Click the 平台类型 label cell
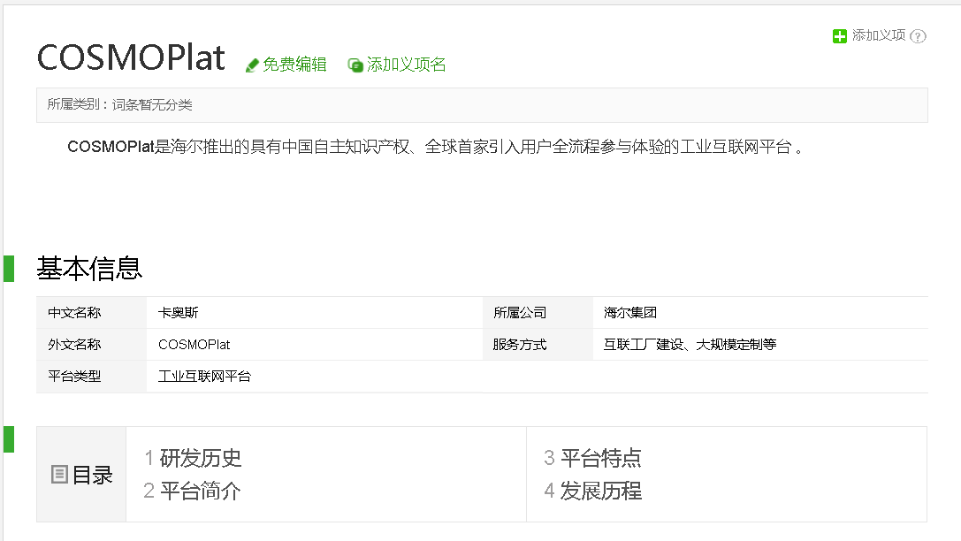 (91, 377)
